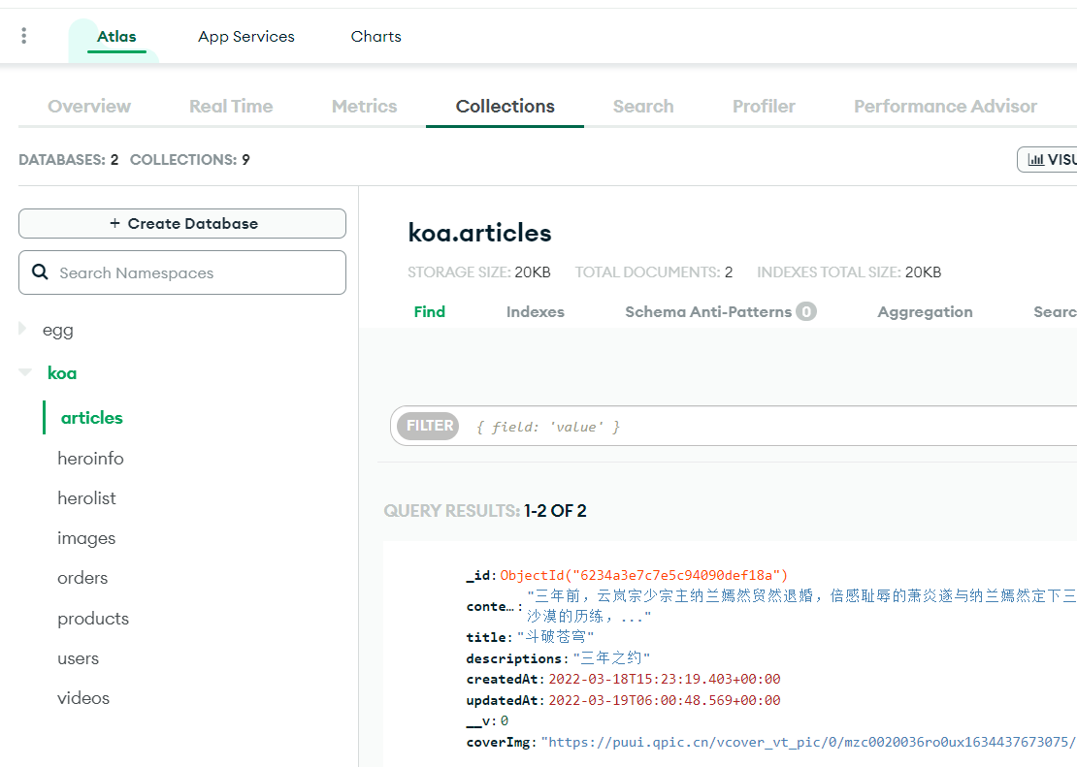Open the Performance Advisor tab
Viewport: 1077px width, 767px height.
(945, 107)
